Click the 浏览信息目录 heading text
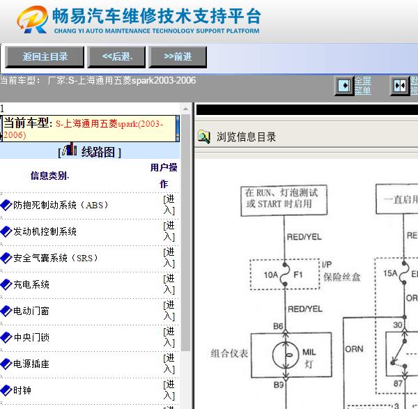This screenshot has width=418, height=409. tap(246, 137)
